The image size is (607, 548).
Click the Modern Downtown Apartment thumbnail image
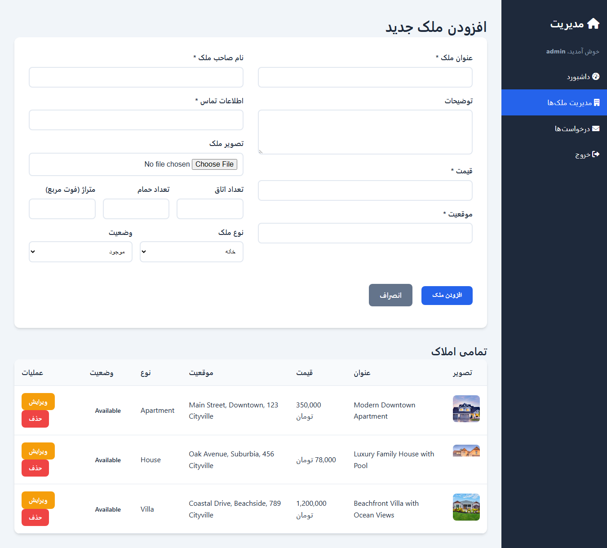pyautogui.click(x=466, y=409)
